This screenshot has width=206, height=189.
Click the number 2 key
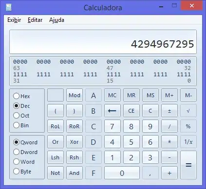coord(131,157)
